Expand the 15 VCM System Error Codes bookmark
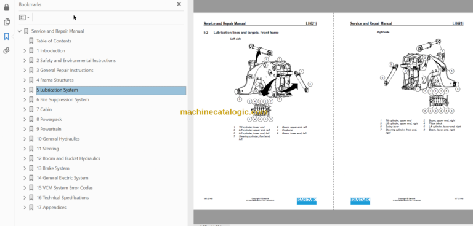This screenshot has height=226, width=473. [x=25, y=188]
